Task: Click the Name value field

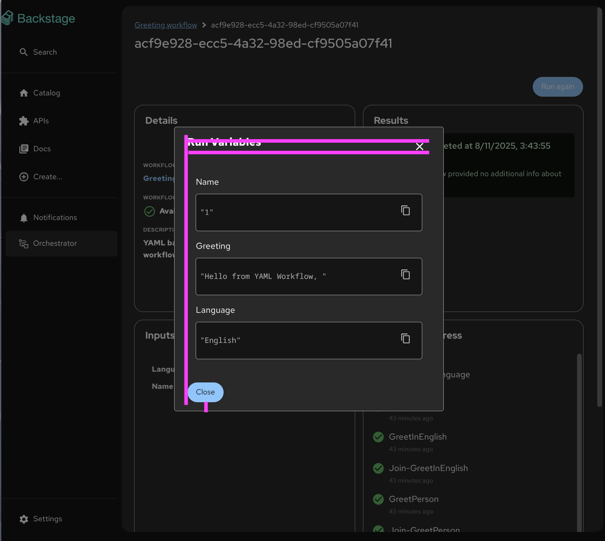Action: 297,212
